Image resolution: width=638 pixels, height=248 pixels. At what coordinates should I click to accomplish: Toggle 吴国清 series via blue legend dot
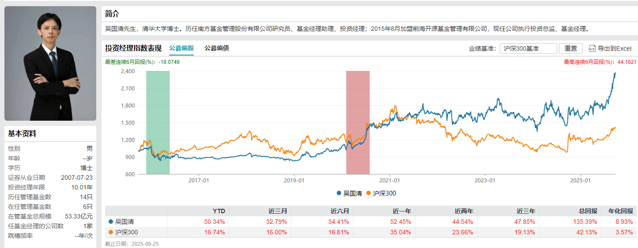[339, 193]
